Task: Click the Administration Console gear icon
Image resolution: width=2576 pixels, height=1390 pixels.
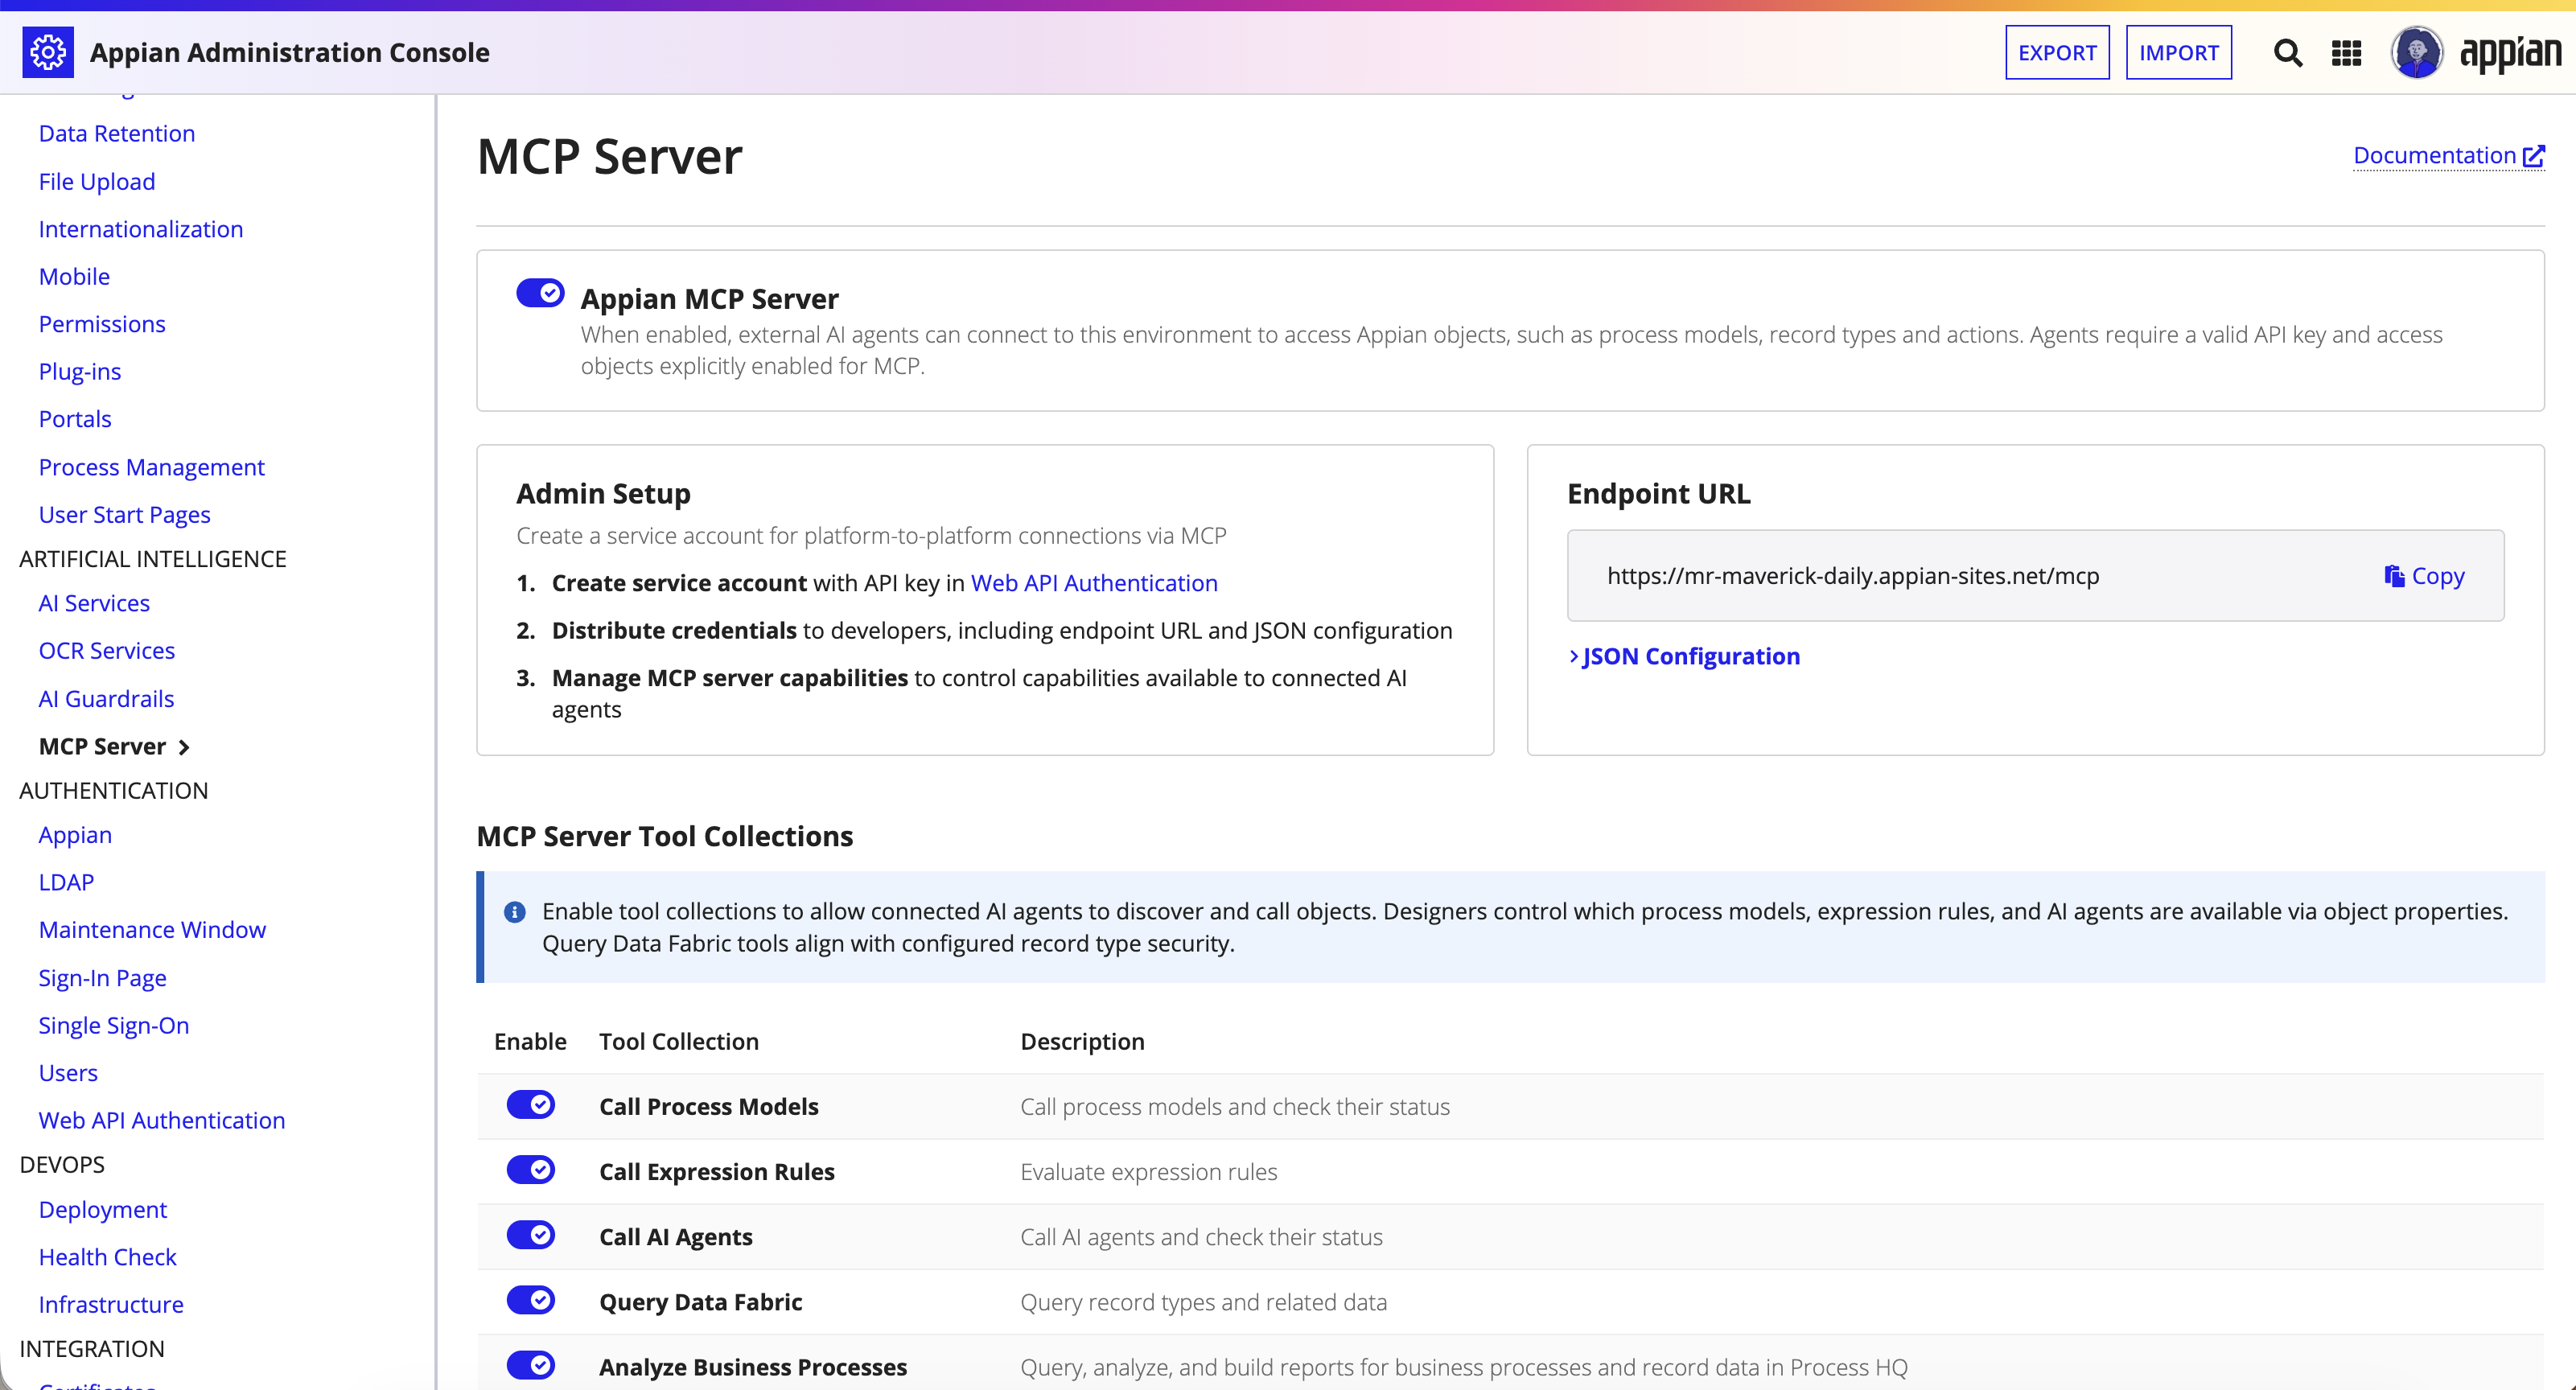Action: (48, 52)
